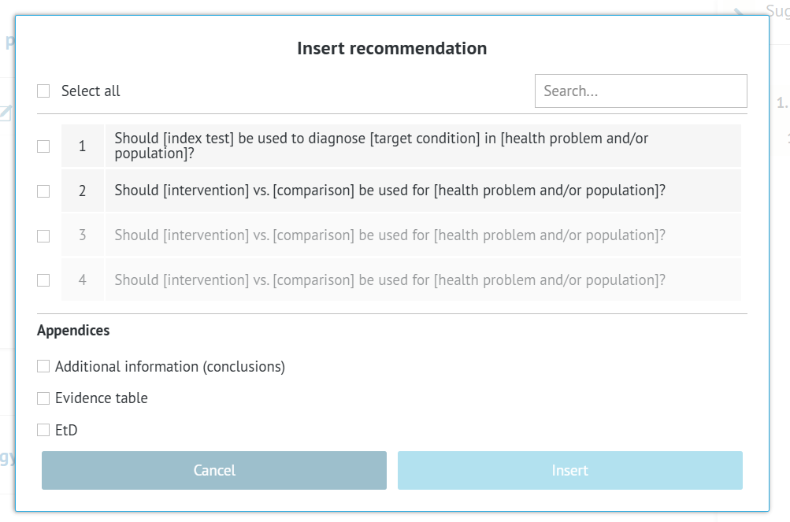790x522 pixels.
Task: Click the pencil edit icon behind the dialog
Action: coord(6,113)
